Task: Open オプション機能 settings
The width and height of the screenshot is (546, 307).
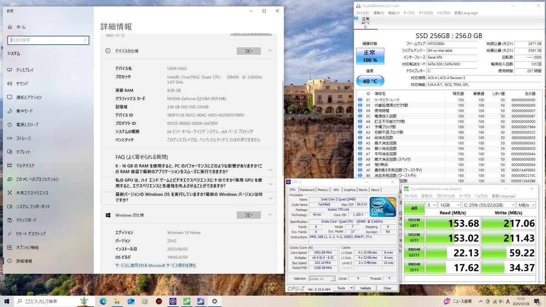Action: 27,247
